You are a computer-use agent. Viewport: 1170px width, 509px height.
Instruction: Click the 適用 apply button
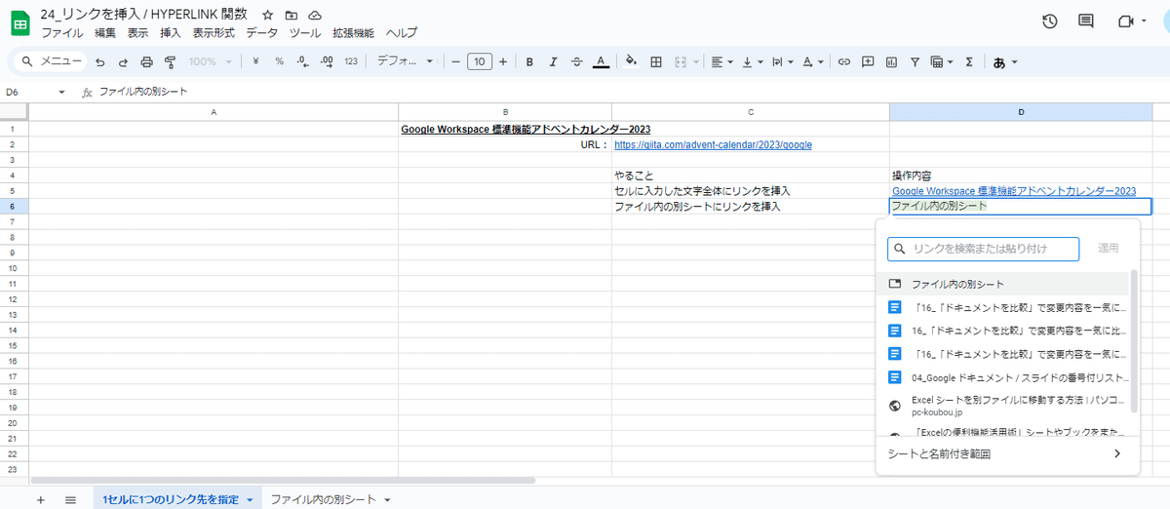(x=1109, y=249)
